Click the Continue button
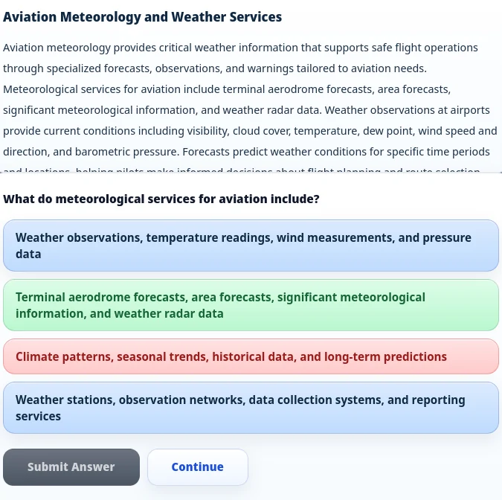The image size is (502, 500). click(198, 467)
